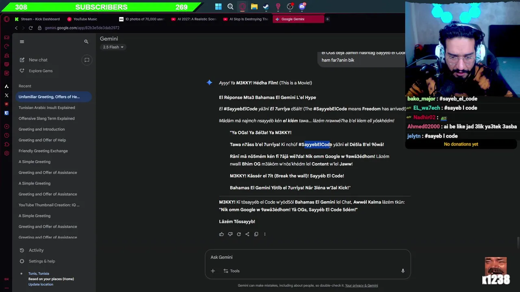This screenshot has width=520, height=292.
Task: Open the Opera menu logo icon
Action: 6,19
